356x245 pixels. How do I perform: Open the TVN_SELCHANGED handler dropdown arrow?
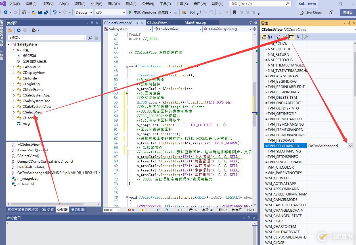coord(350,146)
